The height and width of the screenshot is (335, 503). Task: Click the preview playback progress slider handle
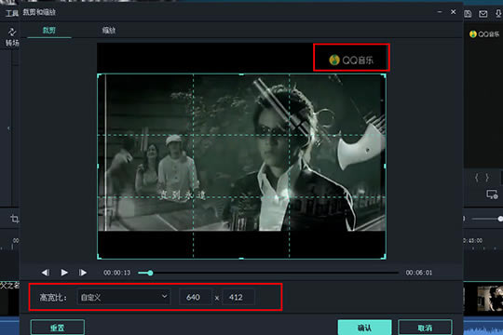(150, 273)
